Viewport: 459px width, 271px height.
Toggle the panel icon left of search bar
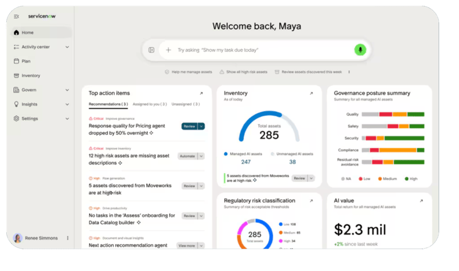(x=151, y=50)
